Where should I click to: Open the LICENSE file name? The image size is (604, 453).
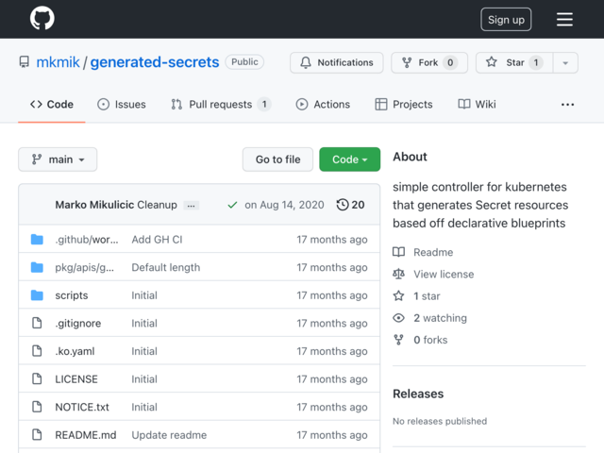(x=76, y=379)
